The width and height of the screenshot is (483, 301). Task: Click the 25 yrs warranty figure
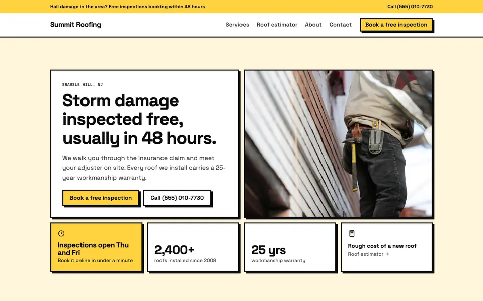pyautogui.click(x=268, y=250)
